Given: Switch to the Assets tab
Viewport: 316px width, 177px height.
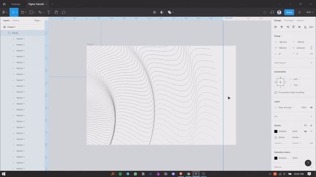Looking at the screenshot, I should [16, 21].
